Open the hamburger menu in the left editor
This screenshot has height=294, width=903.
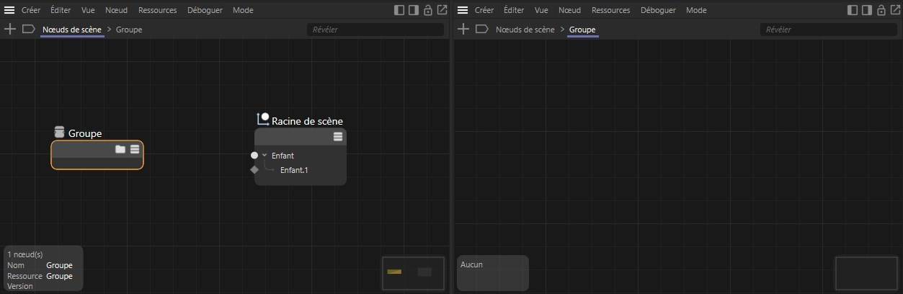point(10,10)
